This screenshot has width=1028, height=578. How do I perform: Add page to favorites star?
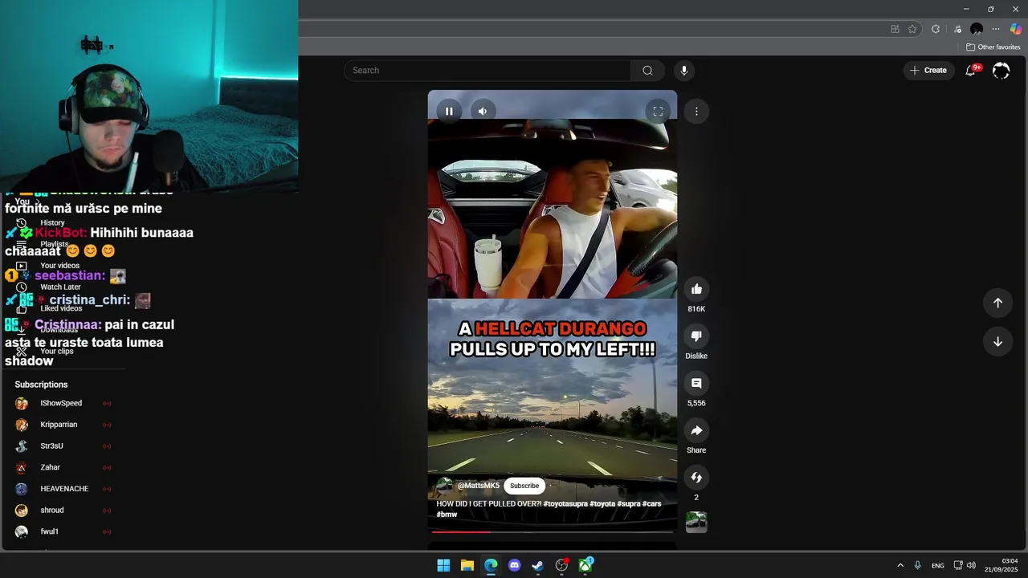[912, 29]
